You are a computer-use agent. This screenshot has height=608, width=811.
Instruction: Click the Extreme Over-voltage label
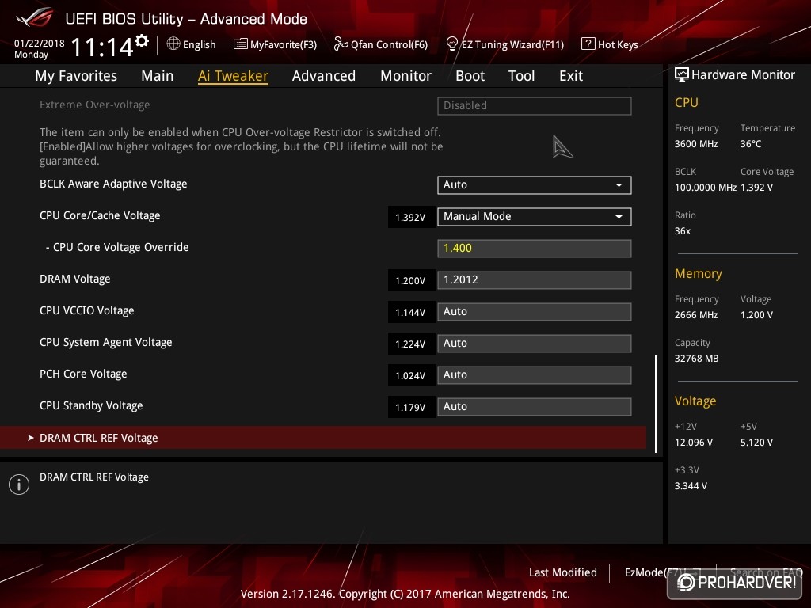click(x=95, y=104)
